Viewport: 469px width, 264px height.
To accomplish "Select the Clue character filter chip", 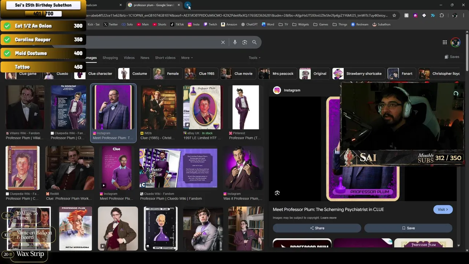I will coord(95,74).
